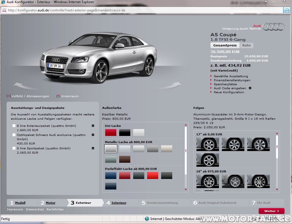Open Innenraum view link
Screen dimensions: 292x224
70,96
